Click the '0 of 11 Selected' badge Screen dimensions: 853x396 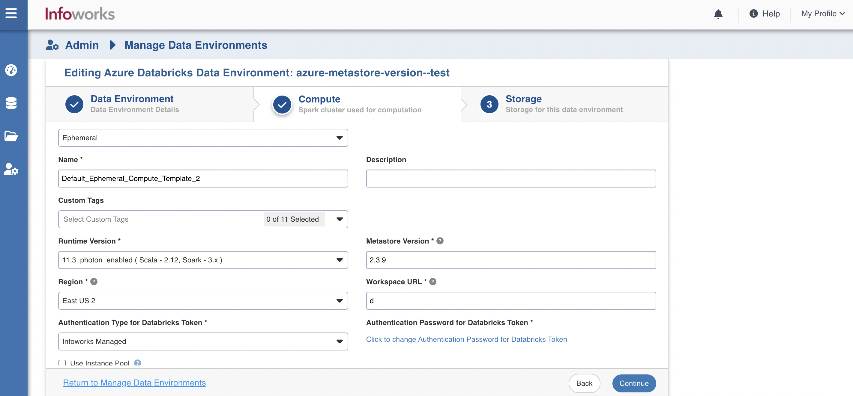(x=294, y=219)
